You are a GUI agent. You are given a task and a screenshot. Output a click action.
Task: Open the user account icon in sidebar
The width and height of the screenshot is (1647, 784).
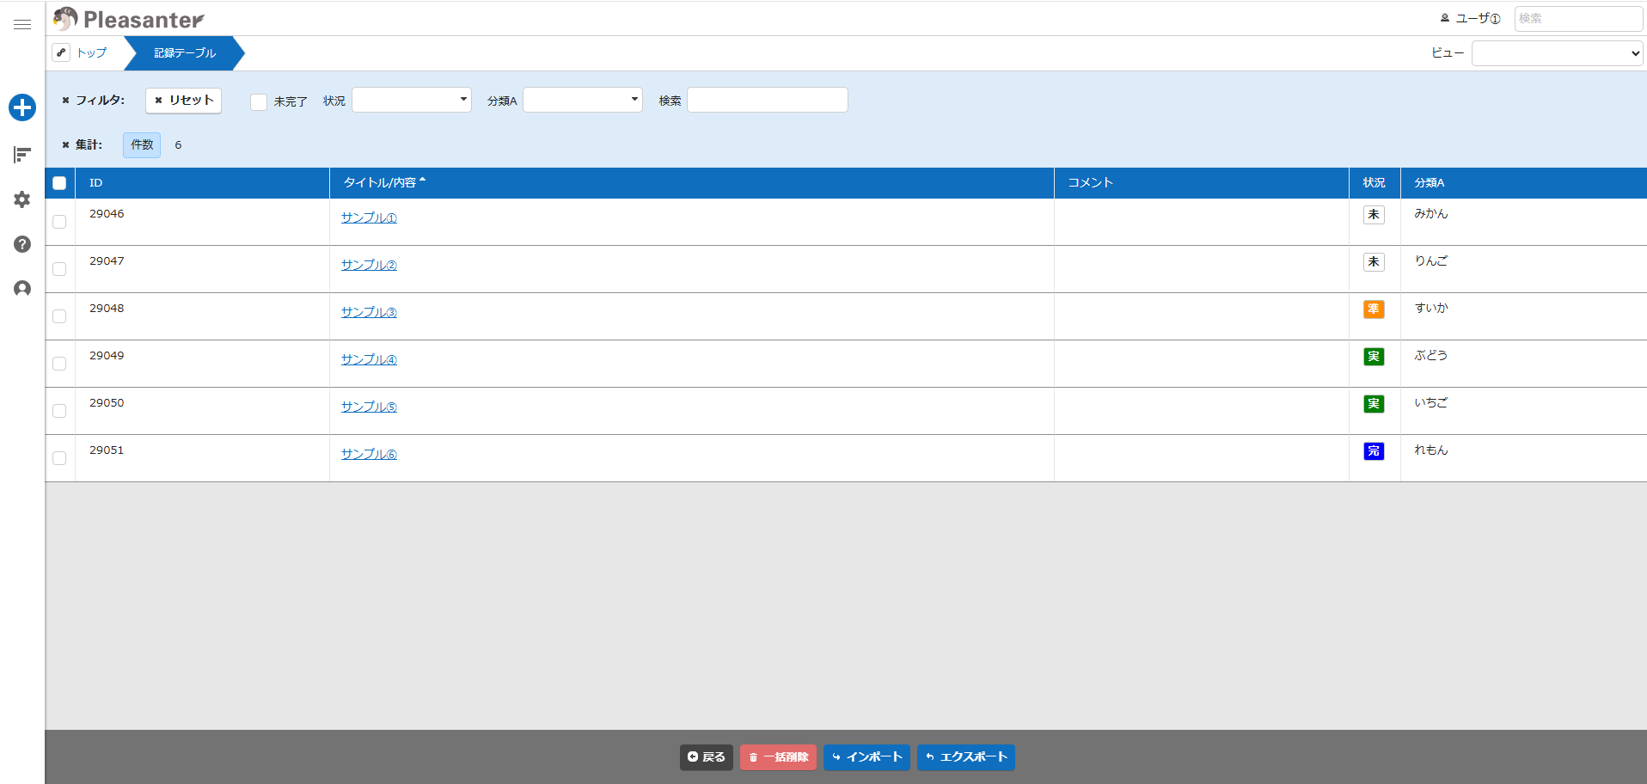tap(22, 289)
